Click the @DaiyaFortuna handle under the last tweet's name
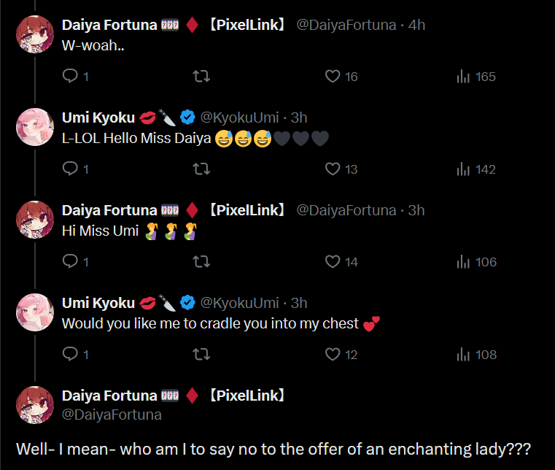Viewport: 555px width, 470px height. pyautogui.click(x=112, y=415)
